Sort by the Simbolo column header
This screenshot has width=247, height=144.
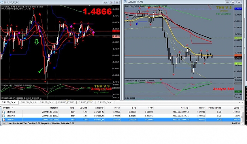click(x=96, y=108)
